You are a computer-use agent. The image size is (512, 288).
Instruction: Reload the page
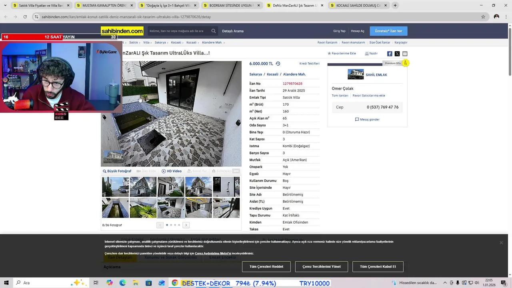pos(25,17)
